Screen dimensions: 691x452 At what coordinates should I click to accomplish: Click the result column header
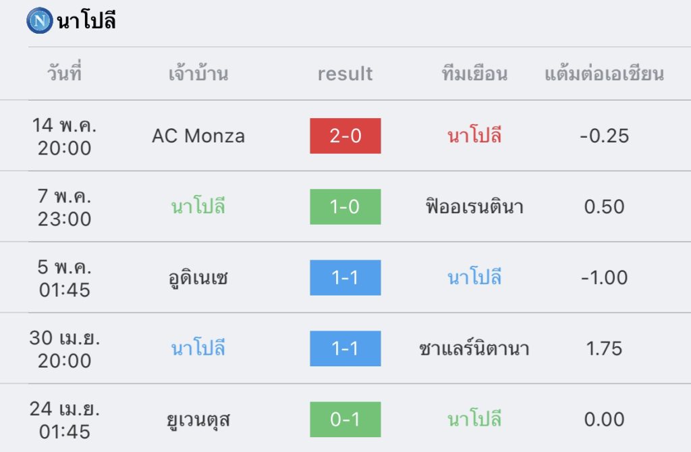(x=345, y=74)
